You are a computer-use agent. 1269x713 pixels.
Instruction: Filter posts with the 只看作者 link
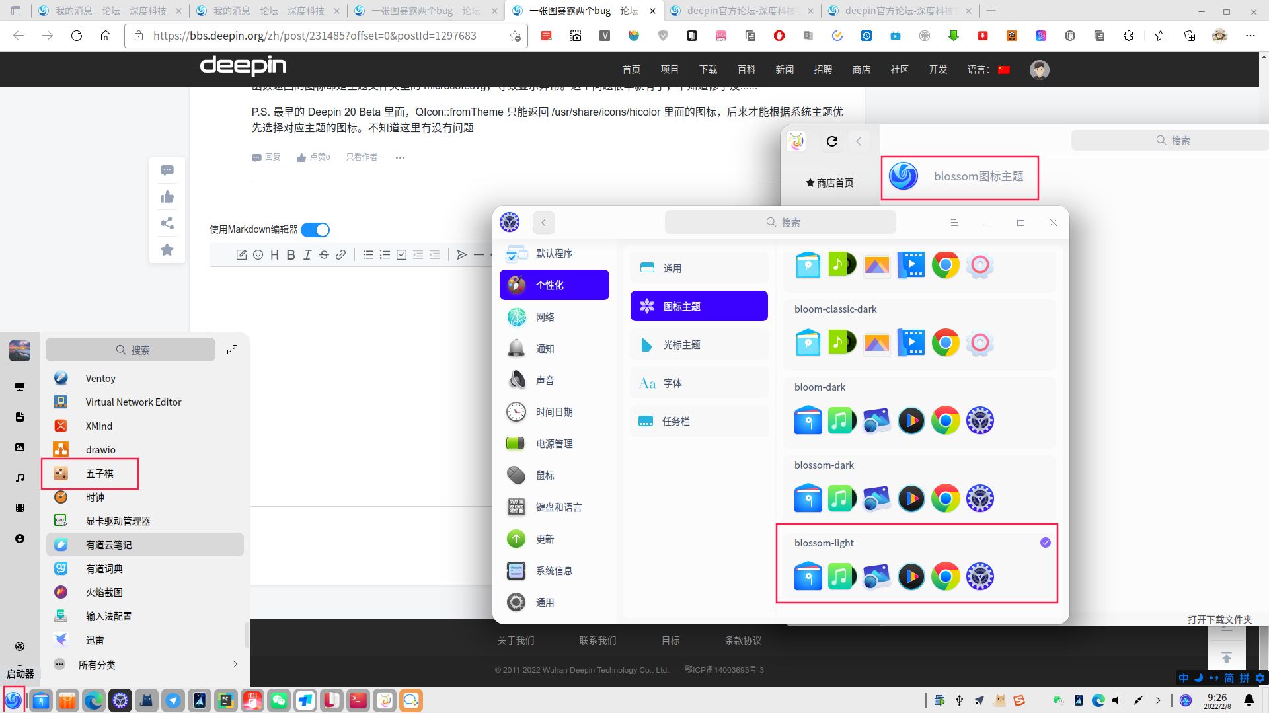point(362,157)
